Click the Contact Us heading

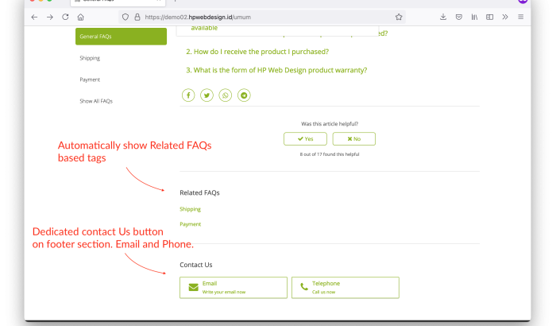pyautogui.click(x=195, y=265)
